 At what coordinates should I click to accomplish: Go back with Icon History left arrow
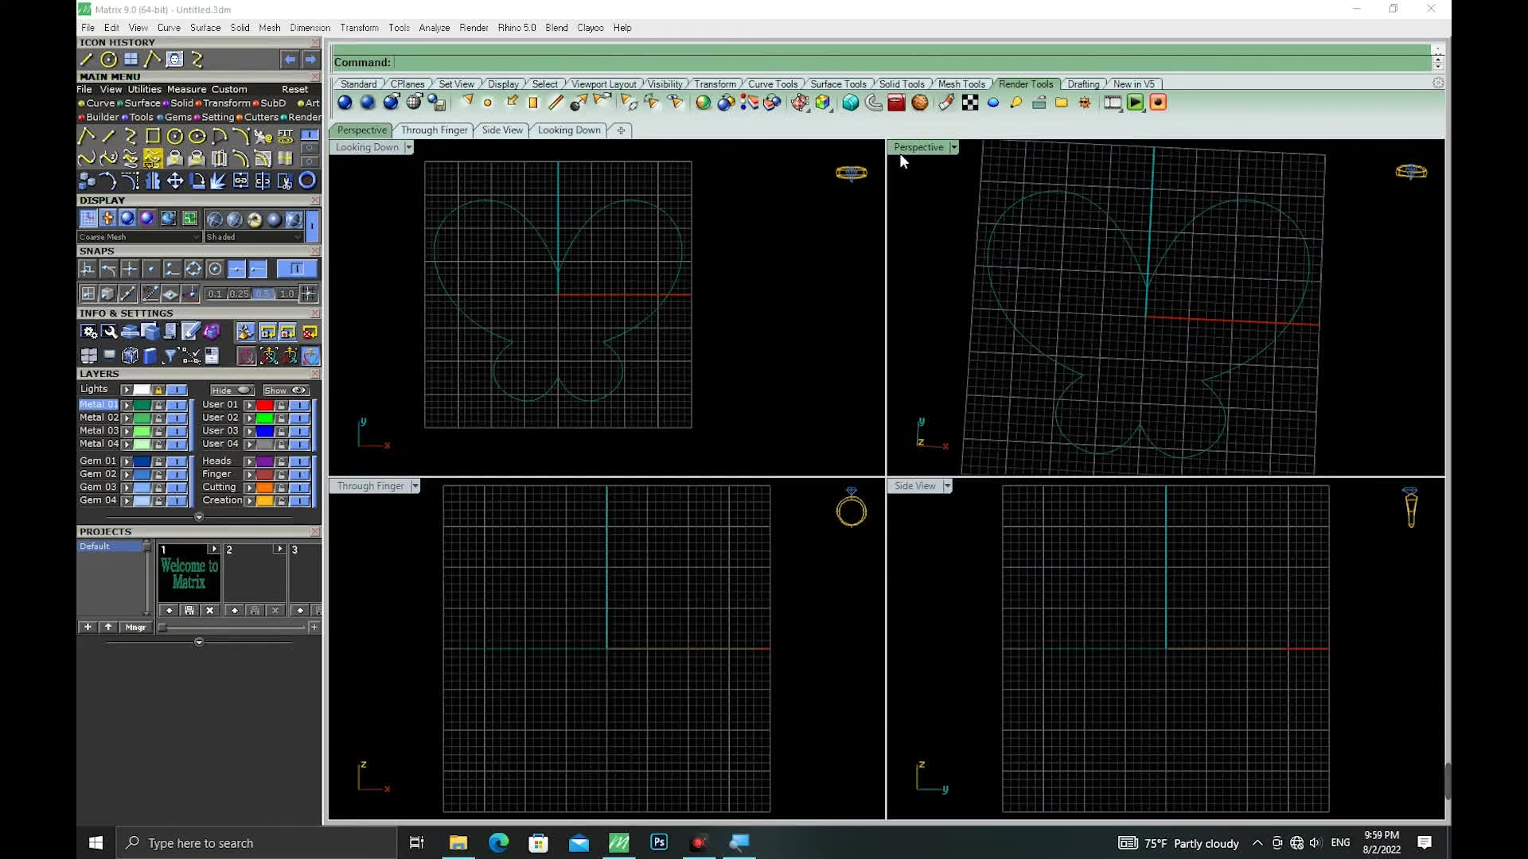tap(290, 60)
